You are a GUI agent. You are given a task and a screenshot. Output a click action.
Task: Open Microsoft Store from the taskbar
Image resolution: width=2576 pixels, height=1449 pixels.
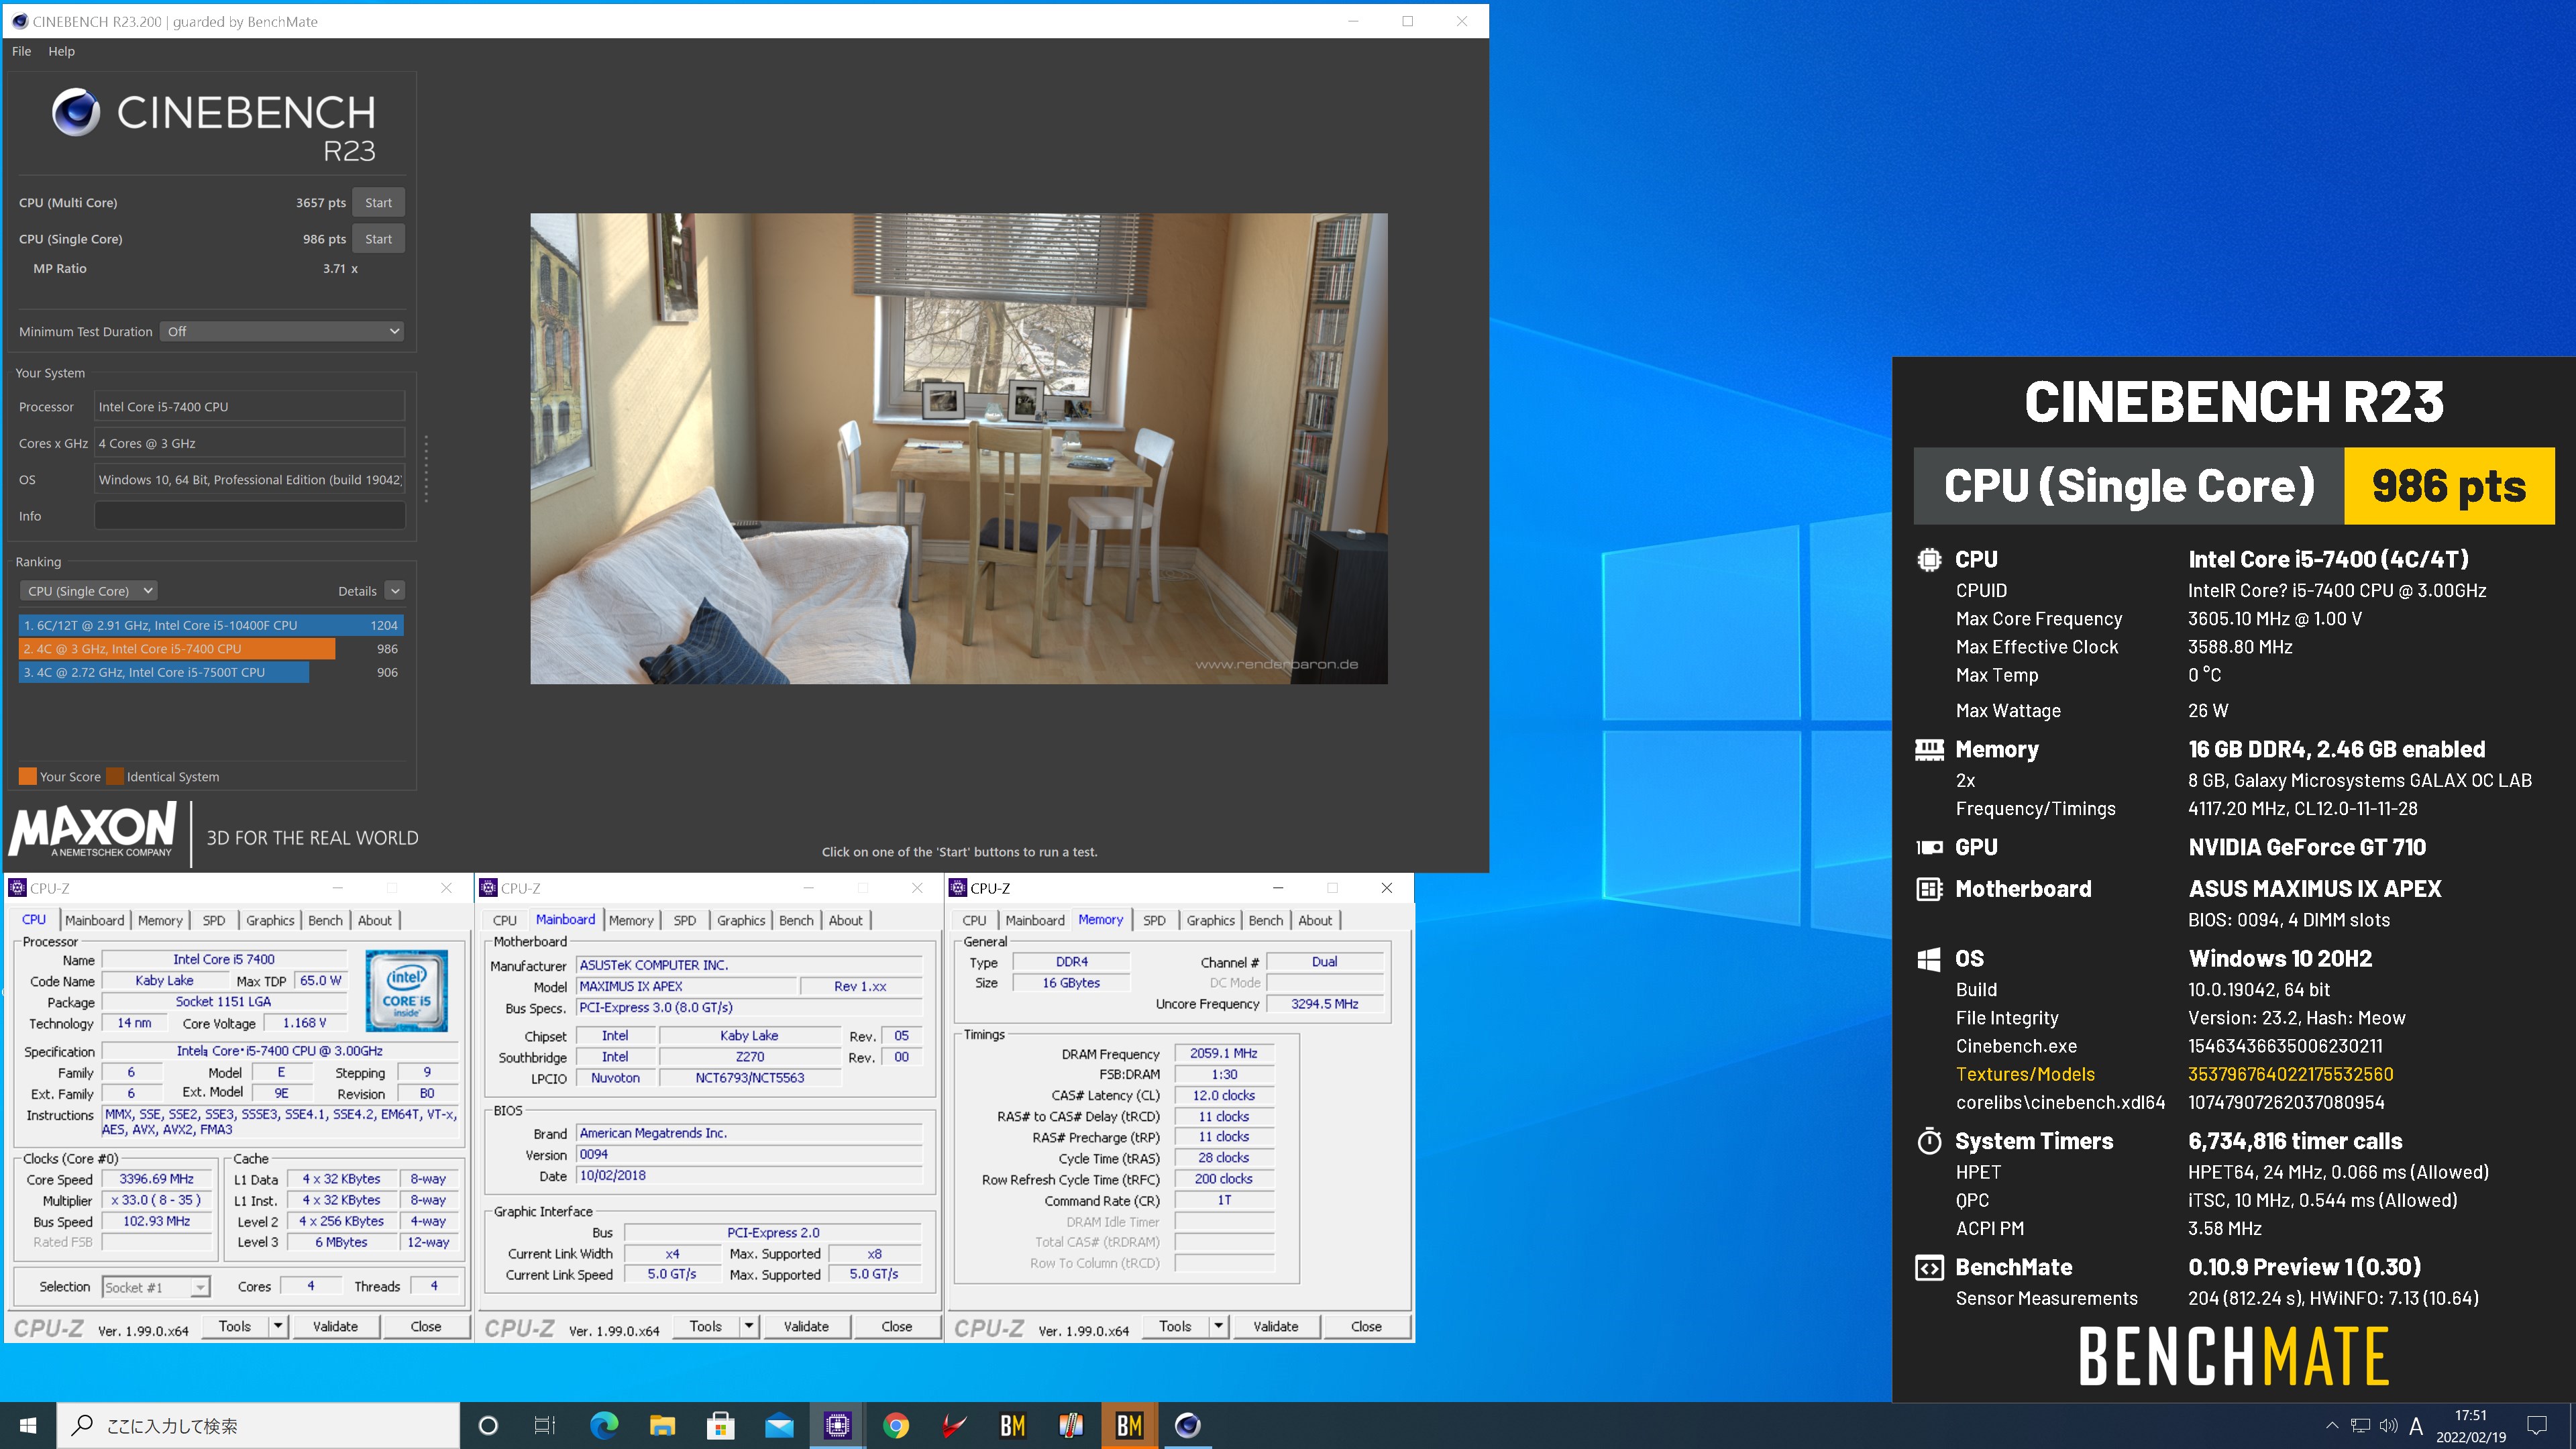click(x=721, y=1425)
